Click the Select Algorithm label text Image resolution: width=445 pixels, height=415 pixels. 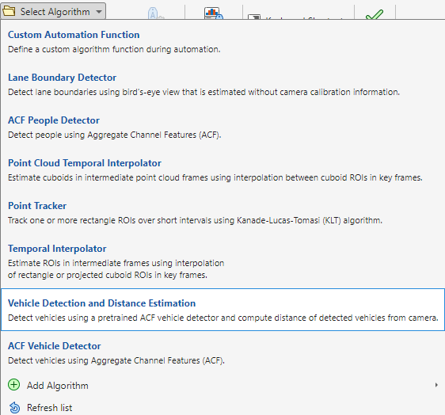(55, 12)
